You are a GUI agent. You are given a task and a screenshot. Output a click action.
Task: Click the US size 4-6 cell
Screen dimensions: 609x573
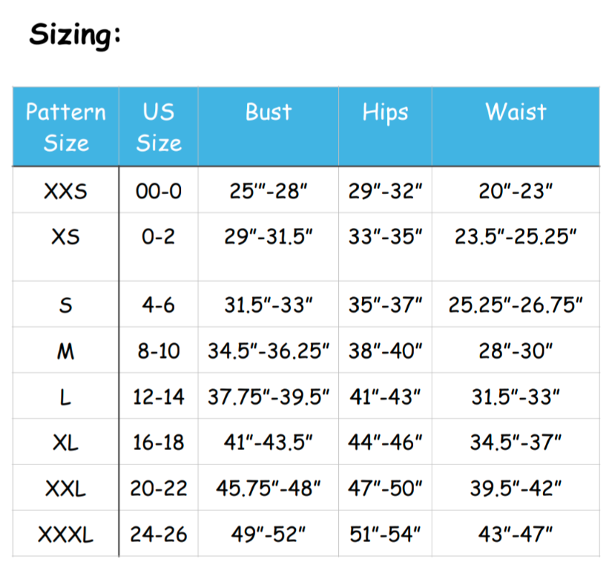159,305
